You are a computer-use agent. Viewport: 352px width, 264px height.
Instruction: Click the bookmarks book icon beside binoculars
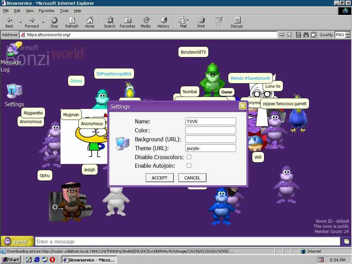(298, 35)
